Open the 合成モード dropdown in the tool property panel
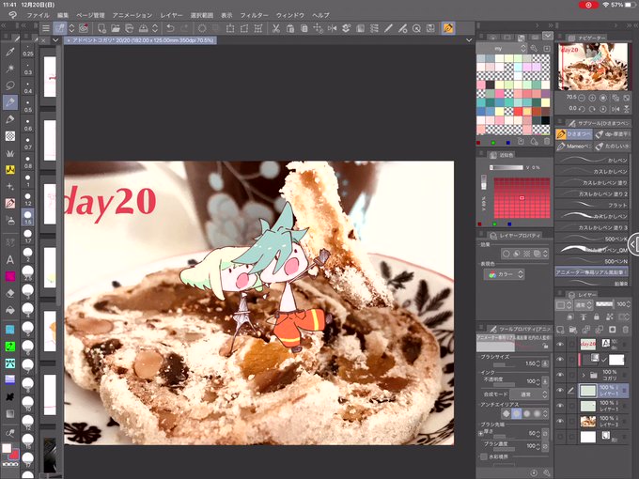Image resolution: width=639 pixels, height=479 pixels. (x=531, y=394)
